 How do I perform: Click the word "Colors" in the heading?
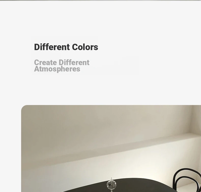[85, 47]
